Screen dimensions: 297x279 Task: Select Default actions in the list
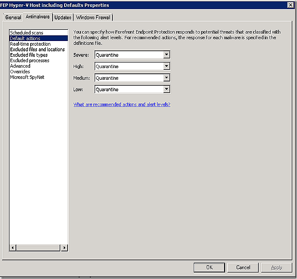click(38, 38)
